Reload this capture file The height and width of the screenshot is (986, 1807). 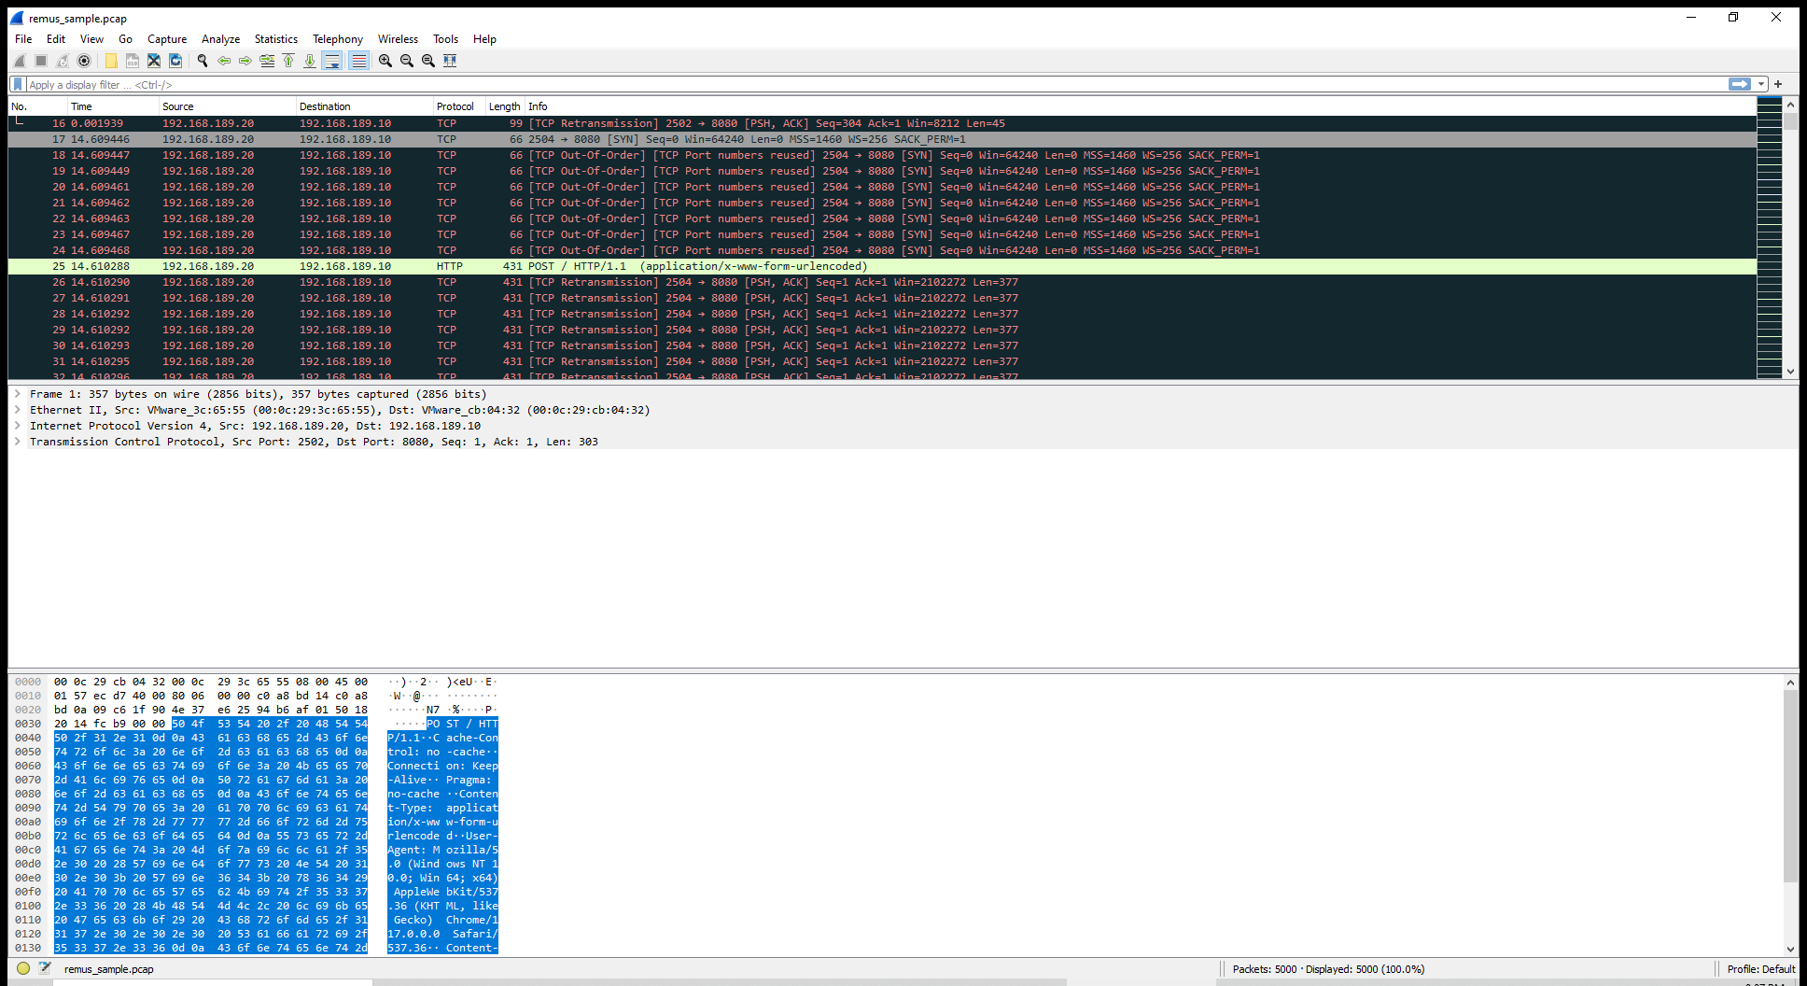tap(175, 61)
